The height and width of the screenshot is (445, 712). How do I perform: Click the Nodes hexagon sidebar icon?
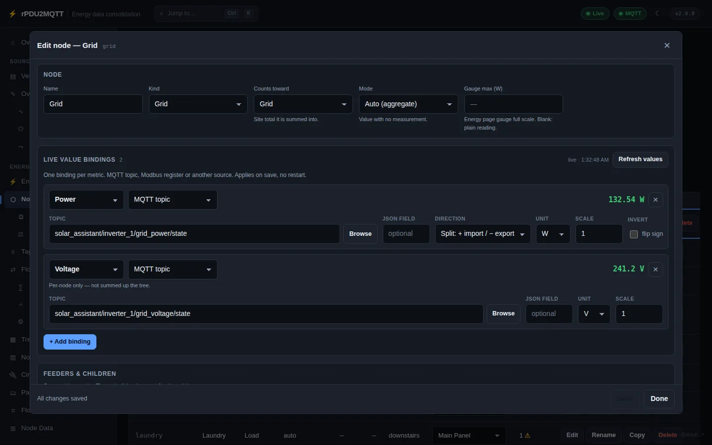[x=13, y=199]
